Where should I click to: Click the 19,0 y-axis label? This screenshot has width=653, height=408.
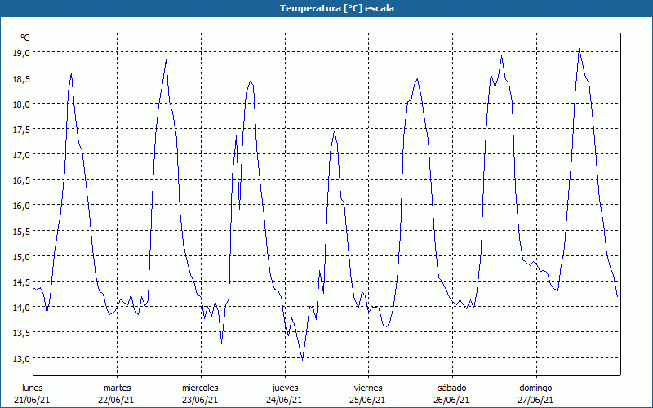pos(21,53)
